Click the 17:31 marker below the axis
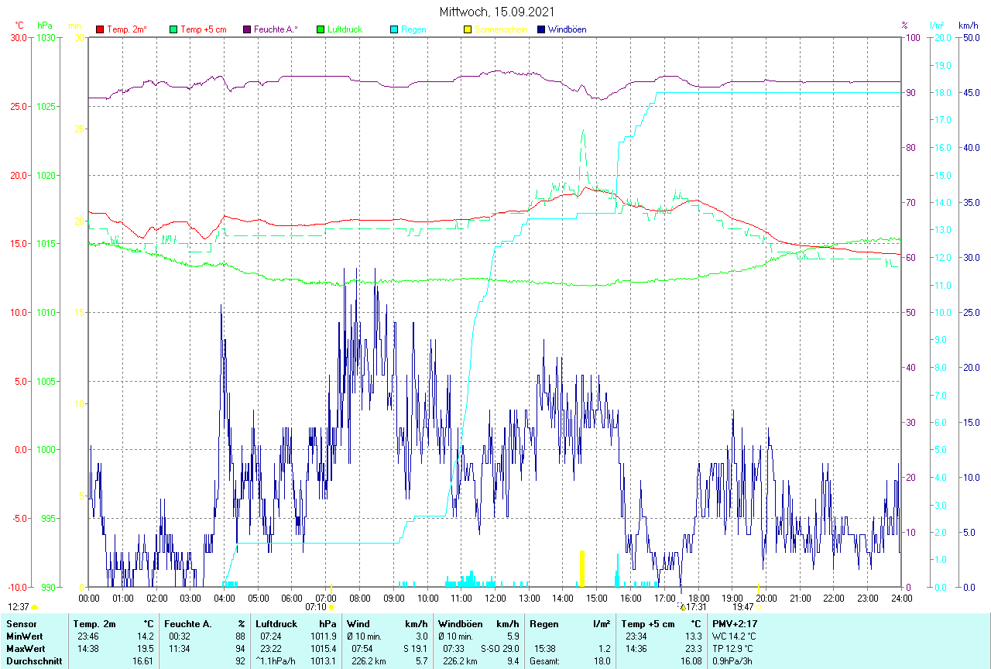Image resolution: width=991 pixels, height=669 pixels. 697,607
